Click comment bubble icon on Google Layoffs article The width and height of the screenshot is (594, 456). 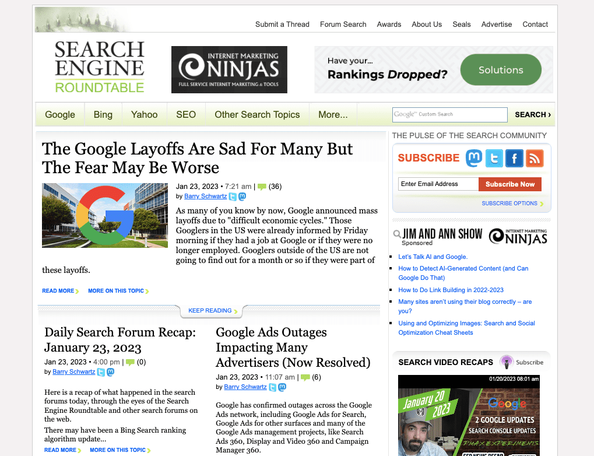262,187
